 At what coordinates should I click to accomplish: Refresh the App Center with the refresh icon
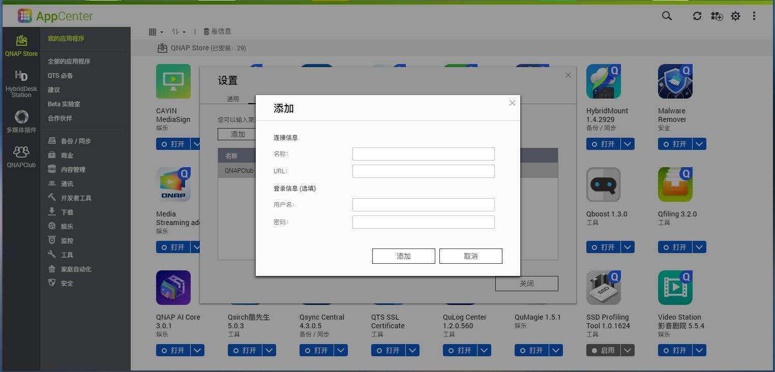697,16
